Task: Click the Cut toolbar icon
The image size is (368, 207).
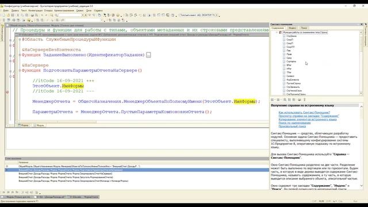Action: point(18,16)
